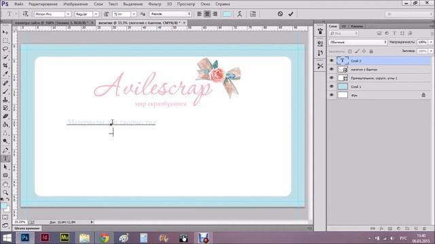The width and height of the screenshot is (435, 244).
Task: Hide the 'Слой 1' layer
Action: point(331,86)
